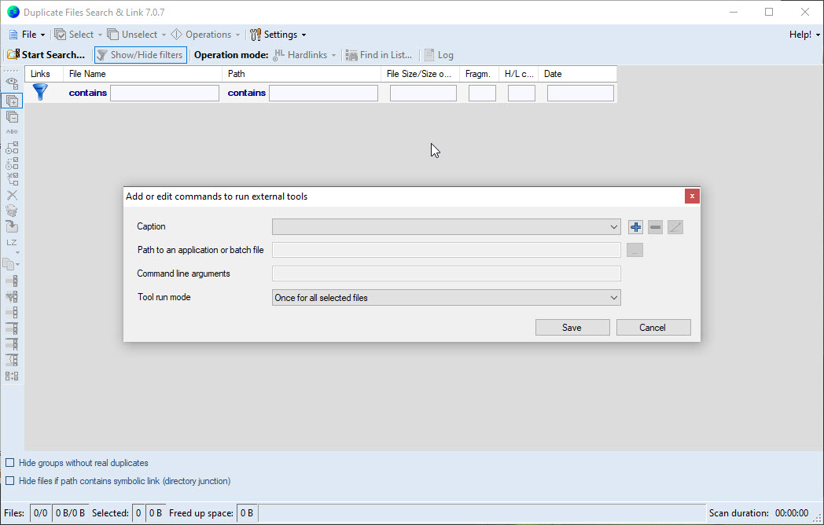Viewport: 824px width, 525px height.
Task: Open the Hardlinks operation mode dropdown
Action: 305,55
